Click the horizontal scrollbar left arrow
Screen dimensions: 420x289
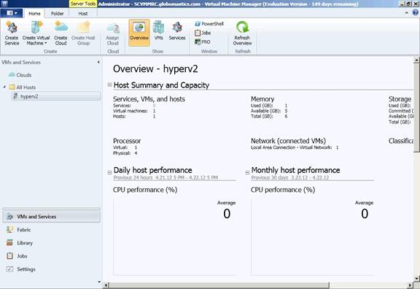[106, 285]
